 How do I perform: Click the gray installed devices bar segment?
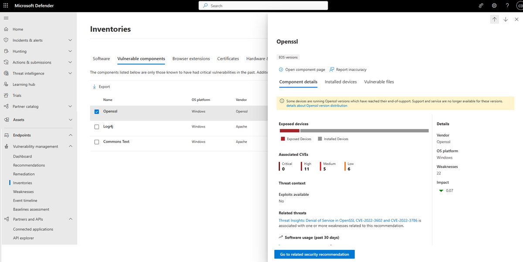pyautogui.click(x=364, y=131)
